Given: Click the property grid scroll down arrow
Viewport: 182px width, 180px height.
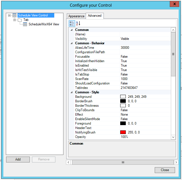Looking at the screenshot, I should pos(173,137).
